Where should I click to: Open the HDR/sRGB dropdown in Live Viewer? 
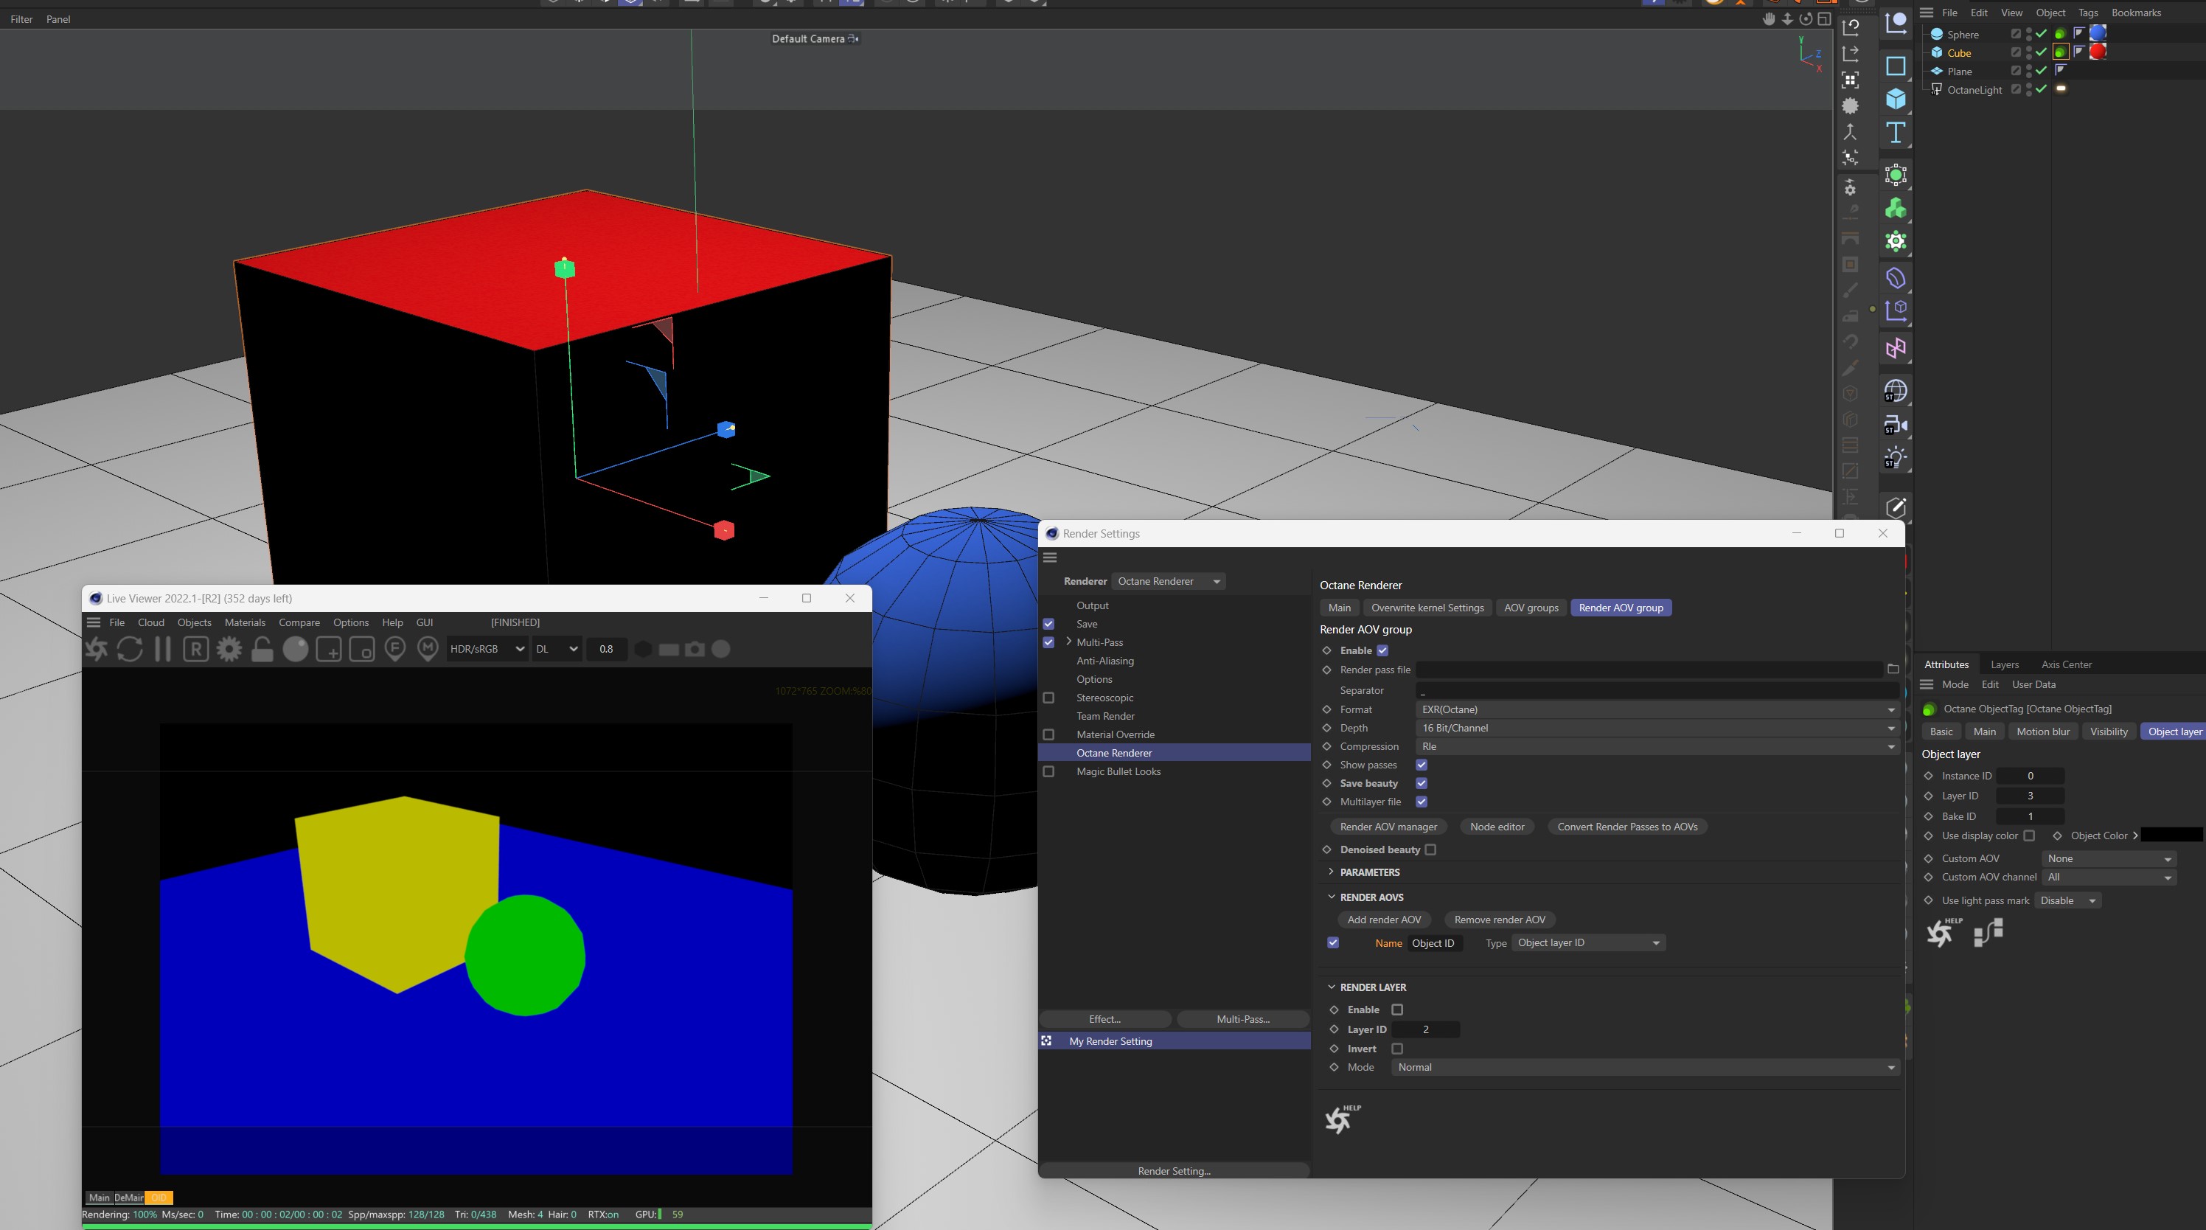487,649
